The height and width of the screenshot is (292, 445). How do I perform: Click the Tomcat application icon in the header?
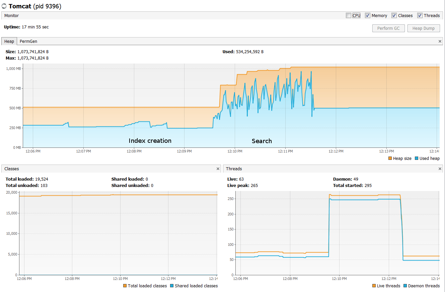coord(4,6)
